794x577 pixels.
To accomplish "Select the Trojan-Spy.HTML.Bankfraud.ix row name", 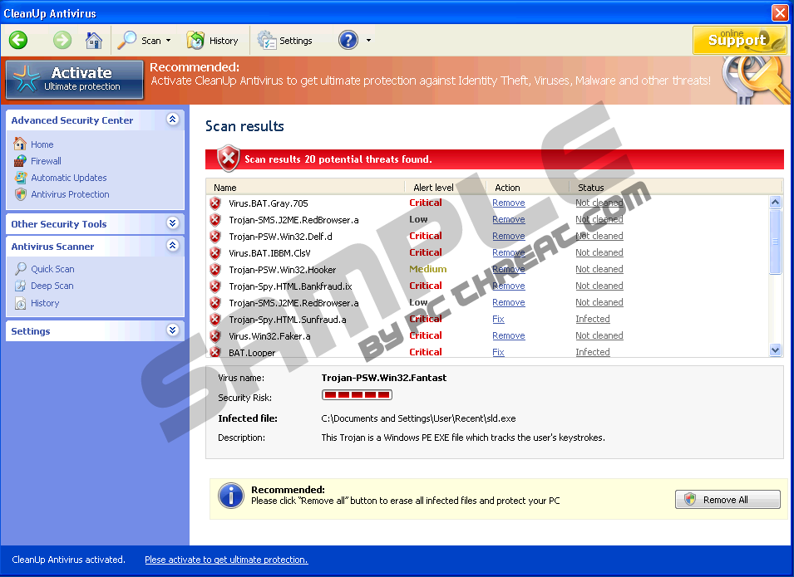I will [290, 286].
